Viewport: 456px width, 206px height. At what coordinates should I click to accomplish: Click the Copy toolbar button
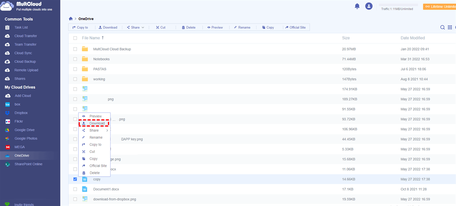tap(268, 27)
